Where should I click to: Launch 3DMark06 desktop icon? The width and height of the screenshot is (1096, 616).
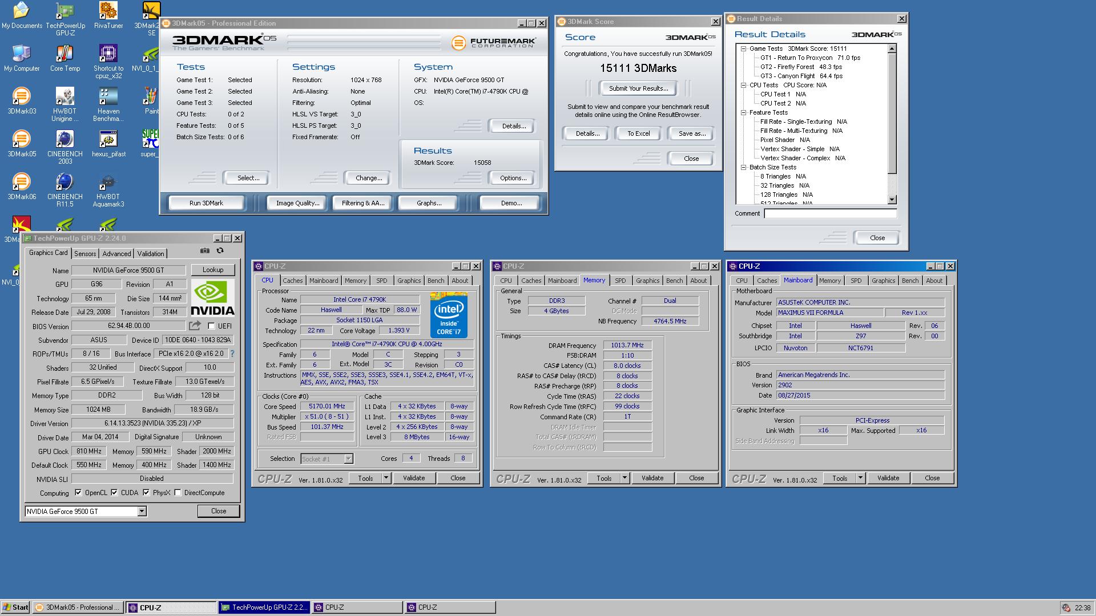pyautogui.click(x=22, y=187)
